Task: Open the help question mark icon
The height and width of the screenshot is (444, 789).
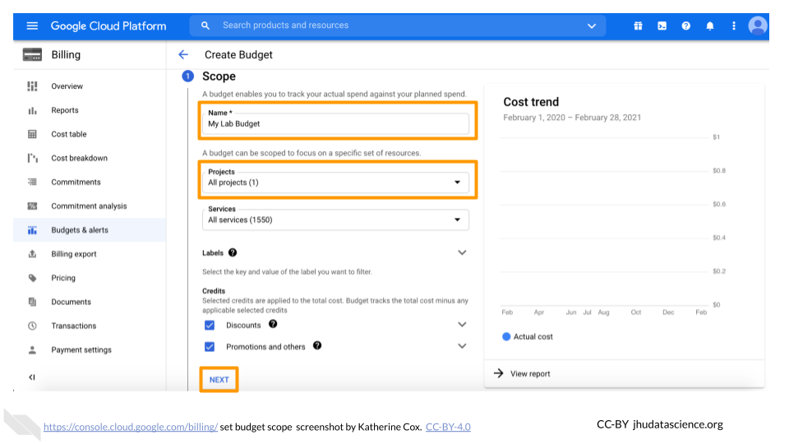Action: (685, 25)
